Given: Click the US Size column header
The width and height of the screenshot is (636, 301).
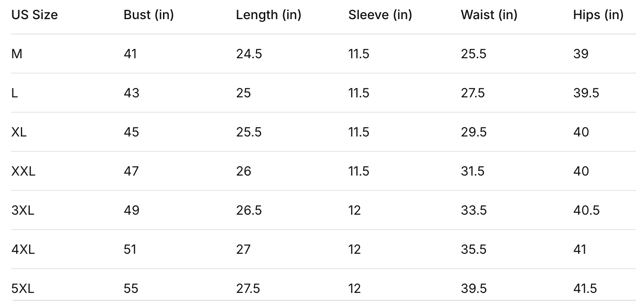Looking at the screenshot, I should [34, 15].
